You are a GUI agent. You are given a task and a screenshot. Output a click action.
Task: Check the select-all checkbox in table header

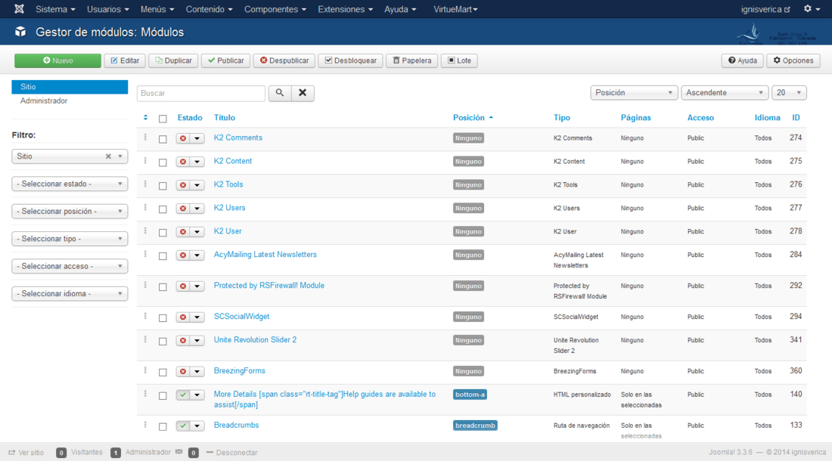(163, 119)
